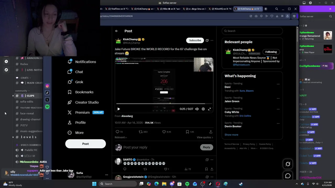Screen dimensions: 335x188
Task: Click the grey Reply button
Action: click(x=206, y=147)
